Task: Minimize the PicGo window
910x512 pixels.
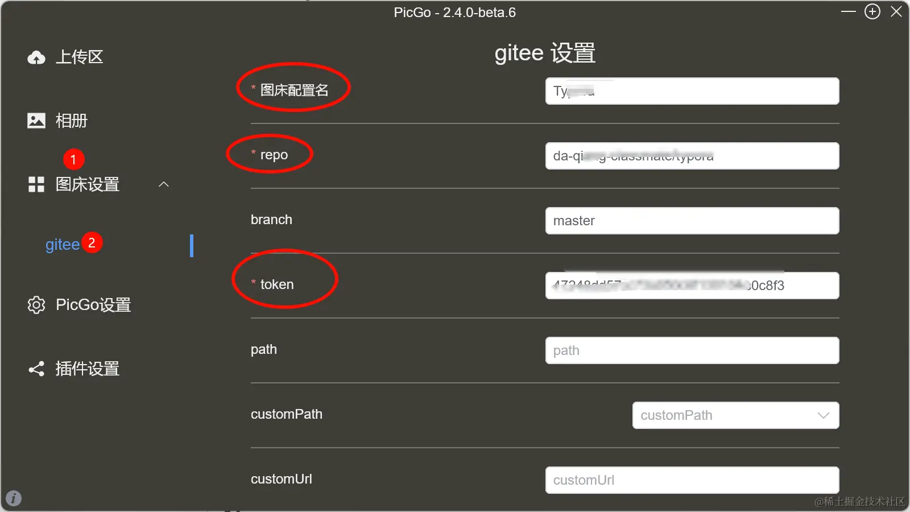Action: (x=849, y=11)
